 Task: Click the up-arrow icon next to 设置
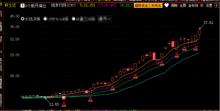click(217, 5)
